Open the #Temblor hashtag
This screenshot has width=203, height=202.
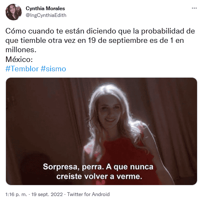point(22,69)
